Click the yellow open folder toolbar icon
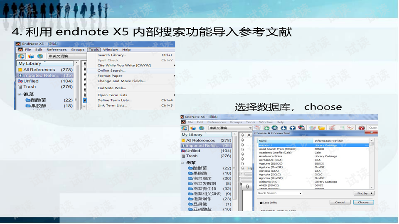 tap(322, 128)
